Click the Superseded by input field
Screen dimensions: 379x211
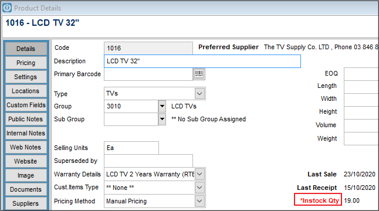(148, 161)
